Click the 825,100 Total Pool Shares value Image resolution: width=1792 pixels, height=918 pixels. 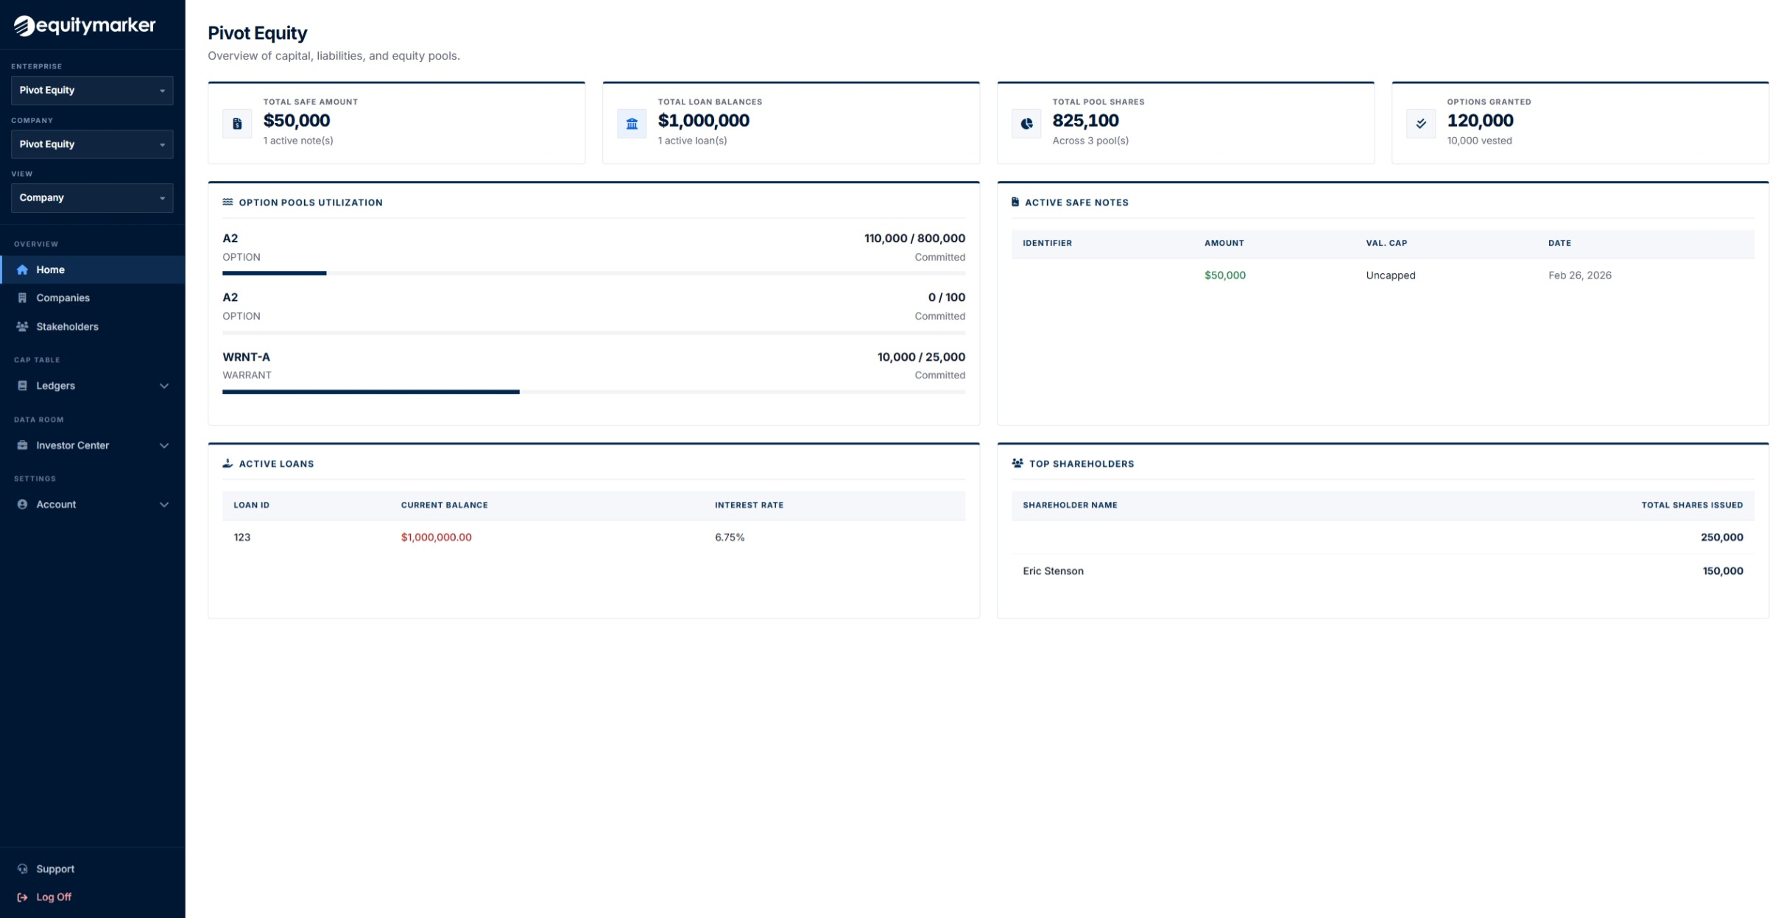coord(1085,121)
